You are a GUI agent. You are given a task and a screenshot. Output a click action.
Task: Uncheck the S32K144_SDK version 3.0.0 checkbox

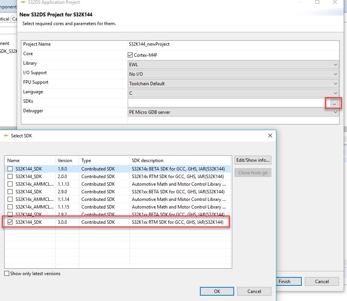[x=10, y=222]
